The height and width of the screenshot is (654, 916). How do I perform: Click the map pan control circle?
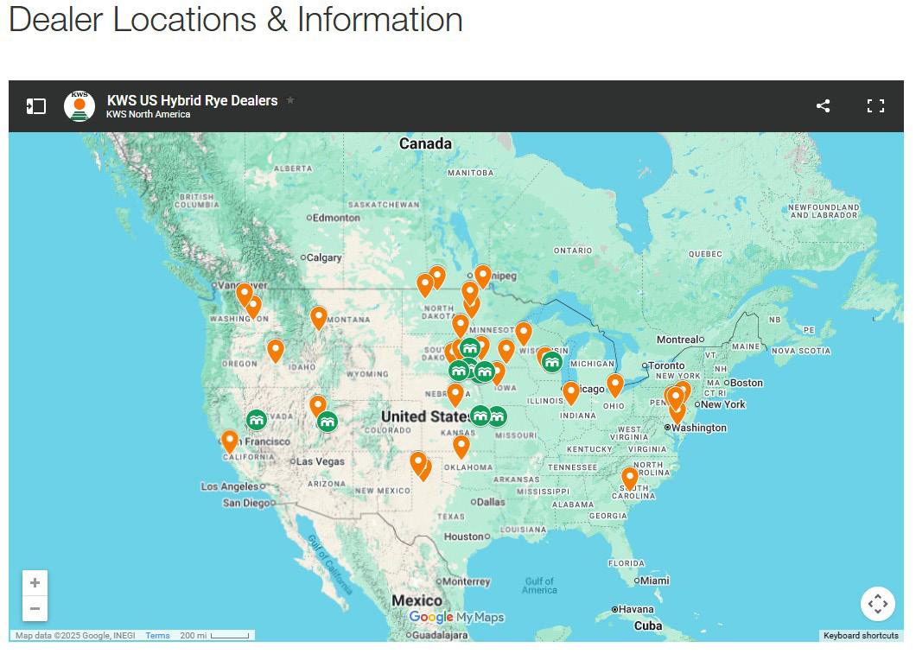click(877, 604)
